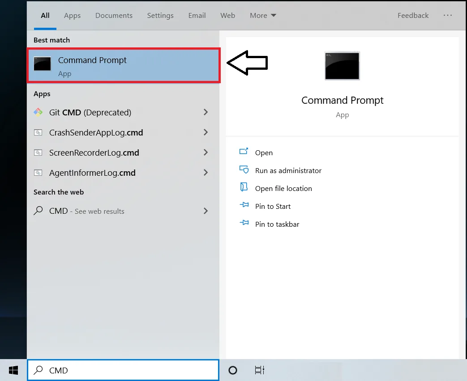The image size is (467, 381).
Task: Choose Run as administrator
Action: [x=288, y=170]
